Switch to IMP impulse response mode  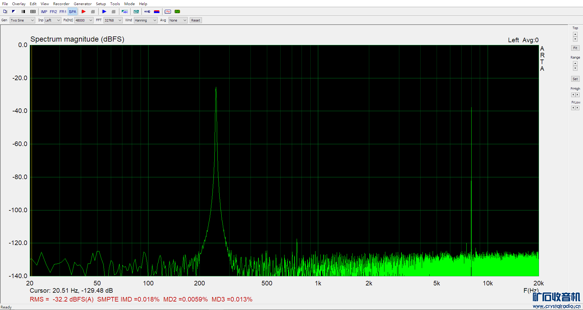pyautogui.click(x=44, y=12)
